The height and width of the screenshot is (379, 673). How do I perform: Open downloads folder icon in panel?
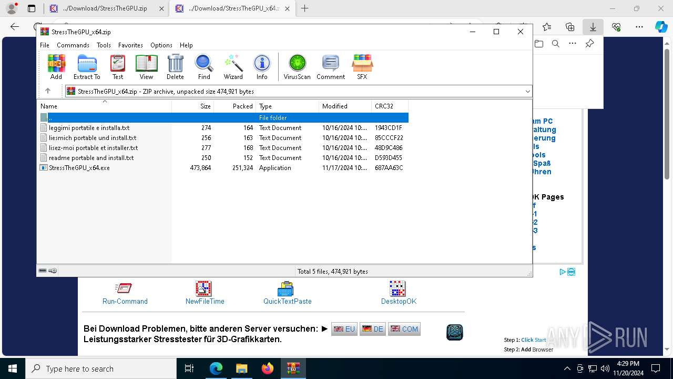coord(539,44)
